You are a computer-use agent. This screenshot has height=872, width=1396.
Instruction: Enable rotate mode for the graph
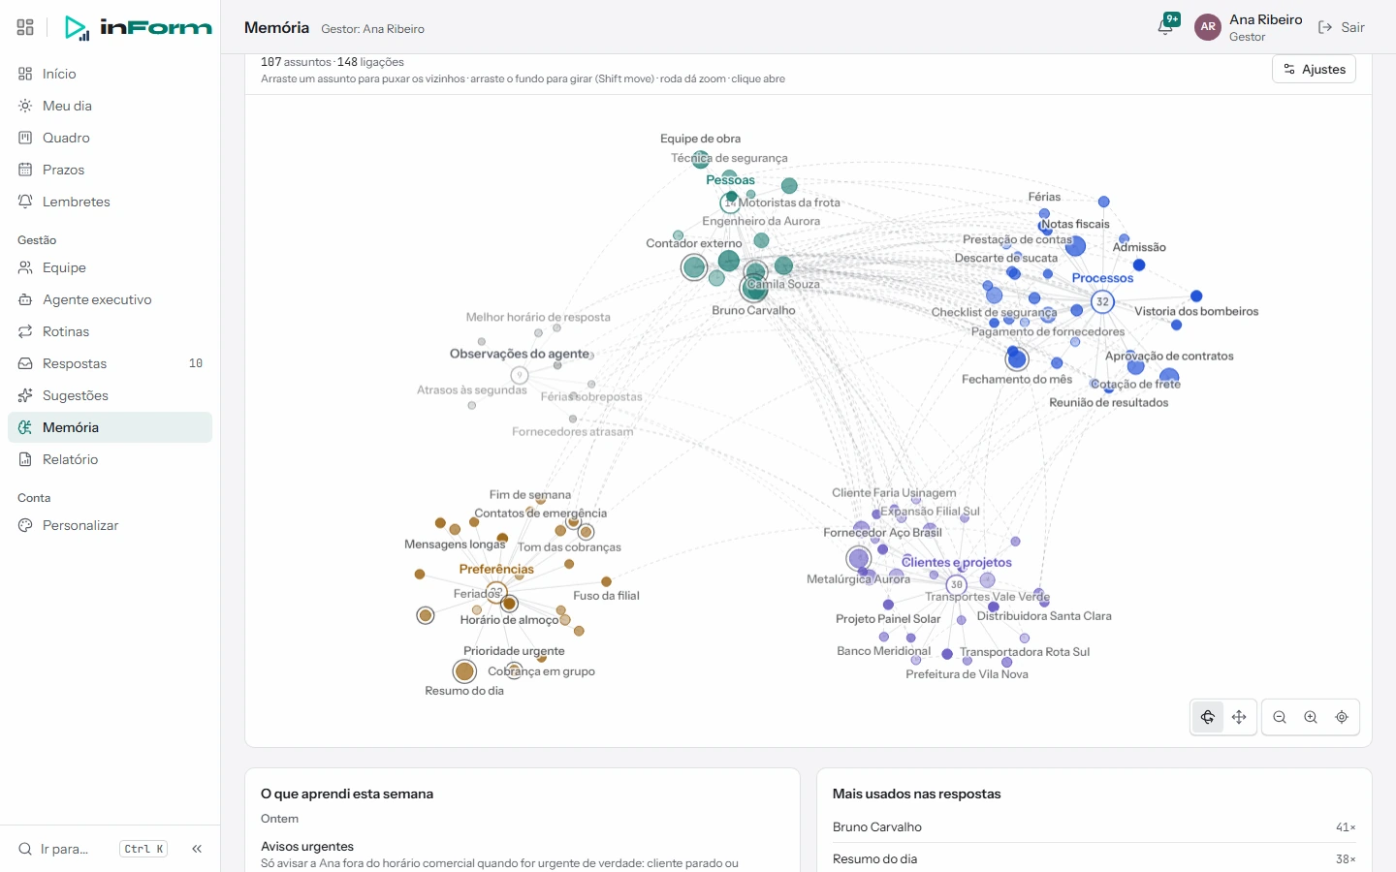[x=1208, y=717]
